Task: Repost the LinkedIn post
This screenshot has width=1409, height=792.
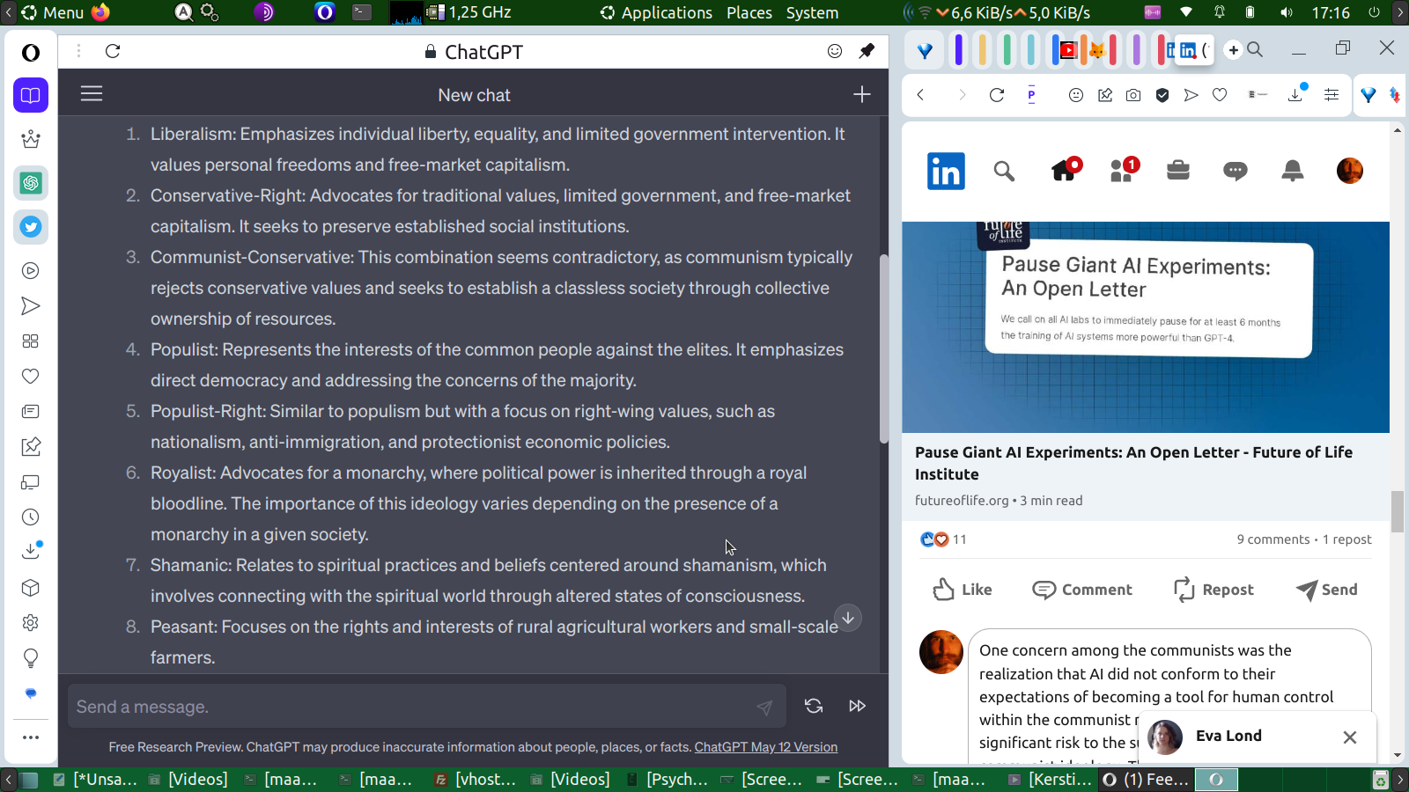Action: click(1214, 590)
